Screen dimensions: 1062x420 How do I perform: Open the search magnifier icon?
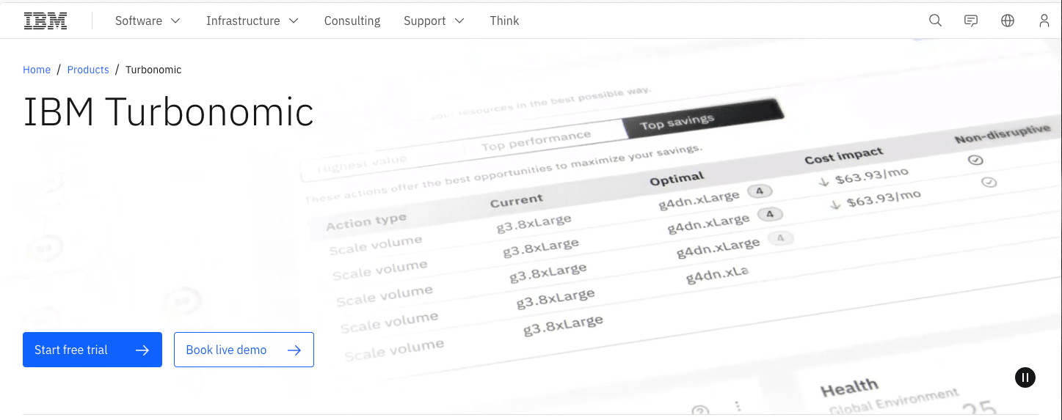point(935,21)
